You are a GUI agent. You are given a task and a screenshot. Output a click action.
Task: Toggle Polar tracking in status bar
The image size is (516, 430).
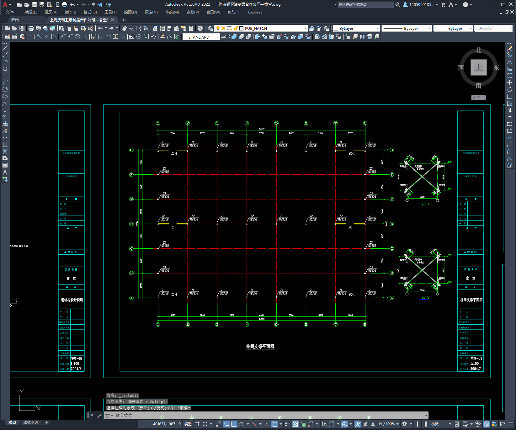click(242, 424)
